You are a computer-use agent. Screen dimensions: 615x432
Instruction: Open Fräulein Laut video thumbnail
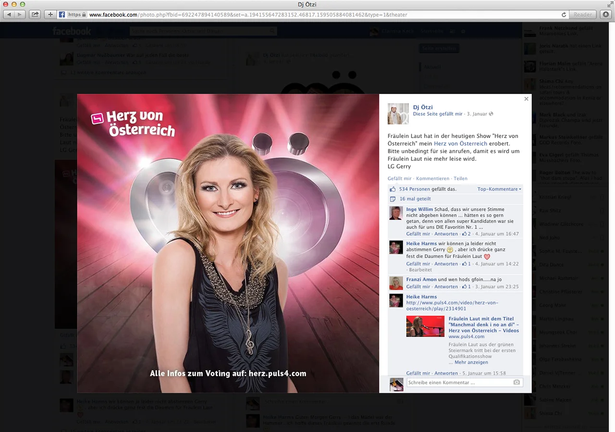(x=425, y=326)
